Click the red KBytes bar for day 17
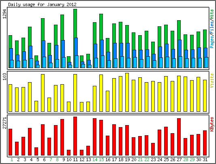The width and height of the screenshot is (216, 164). point(114,140)
